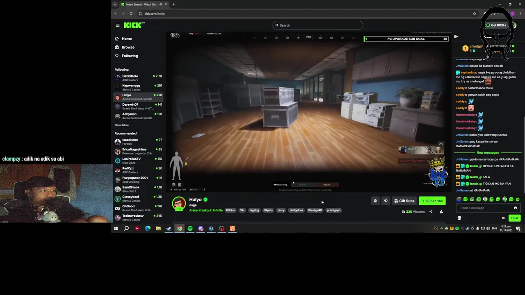Click the Arena Breakout: Infinite category link
Image resolution: width=525 pixels, height=295 pixels.
point(206,210)
